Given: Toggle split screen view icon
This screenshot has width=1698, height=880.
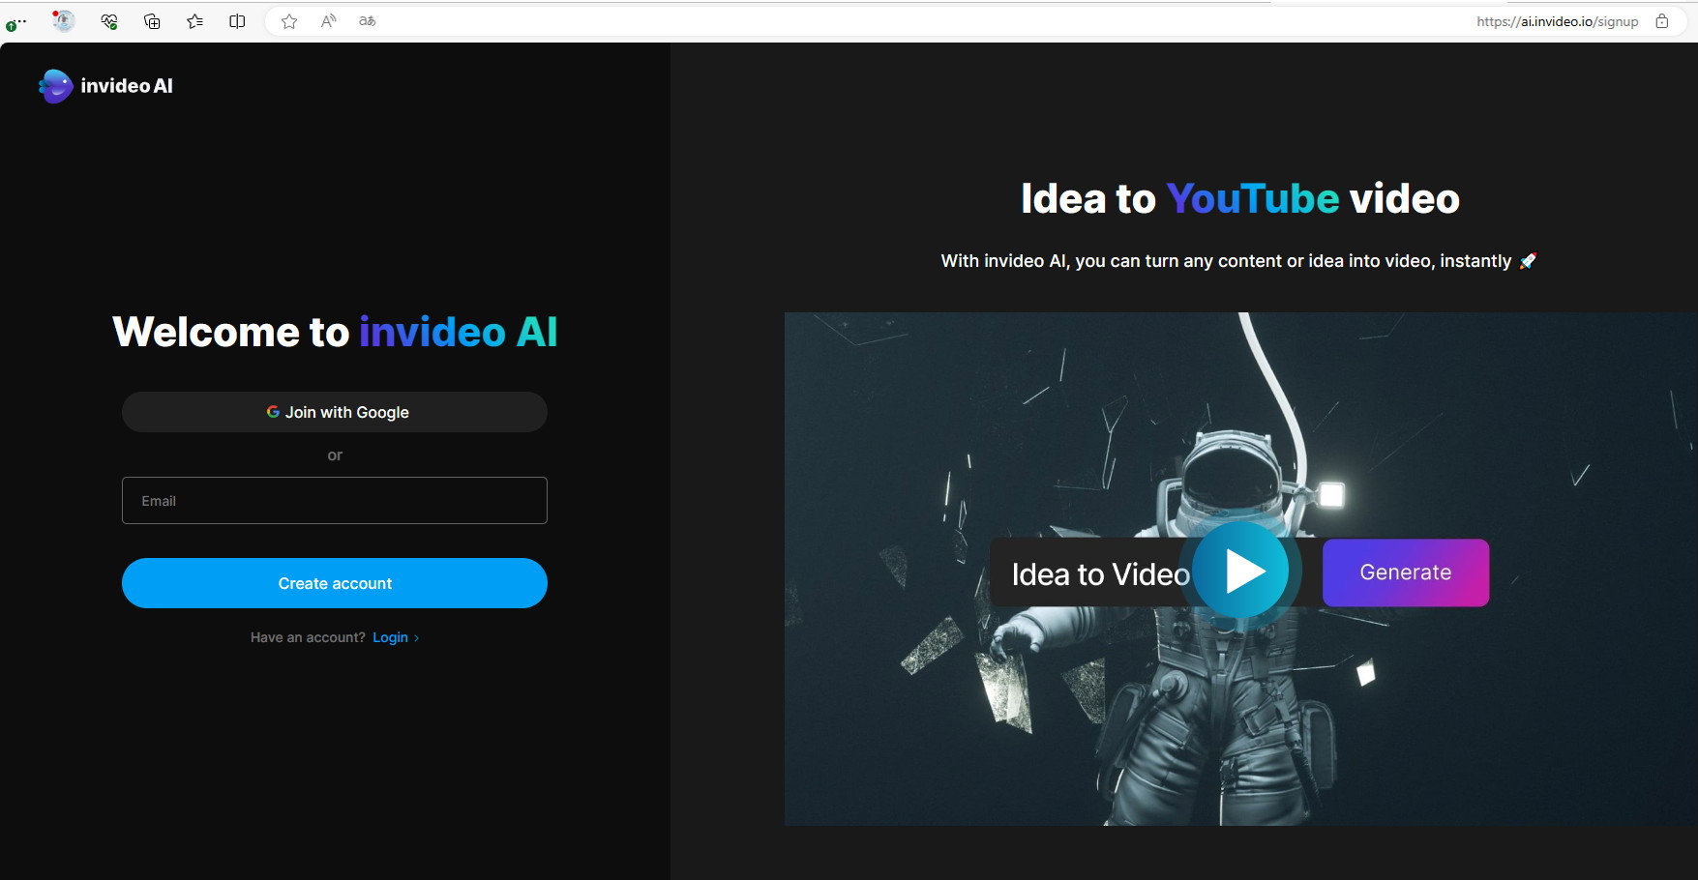Looking at the screenshot, I should click(237, 20).
